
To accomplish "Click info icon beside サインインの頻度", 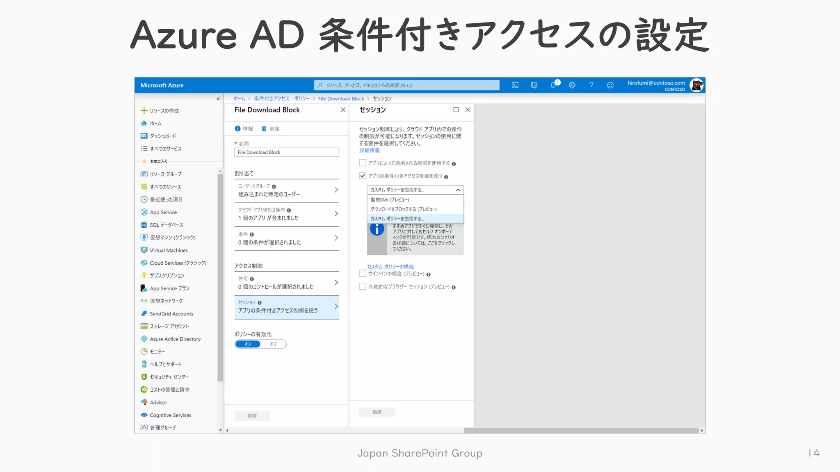I will click(x=428, y=275).
